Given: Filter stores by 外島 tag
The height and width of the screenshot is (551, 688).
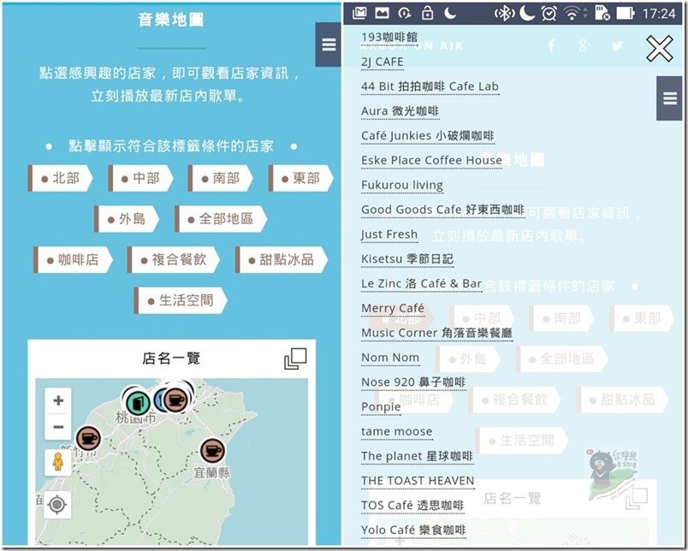Looking at the screenshot, I should click(127, 219).
